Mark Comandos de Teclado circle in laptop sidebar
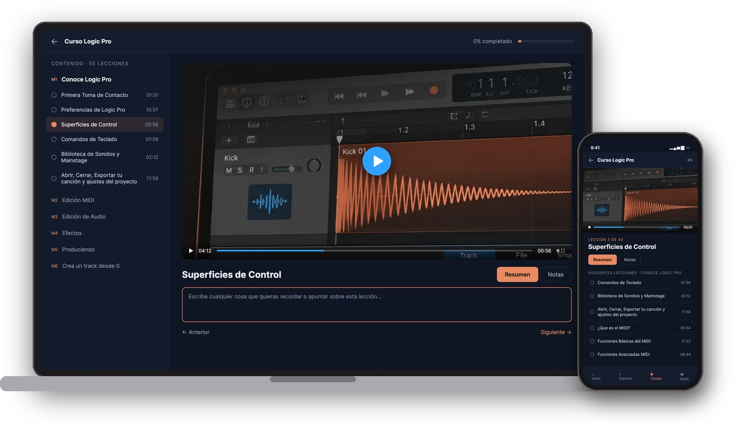The image size is (733, 427). tap(54, 139)
